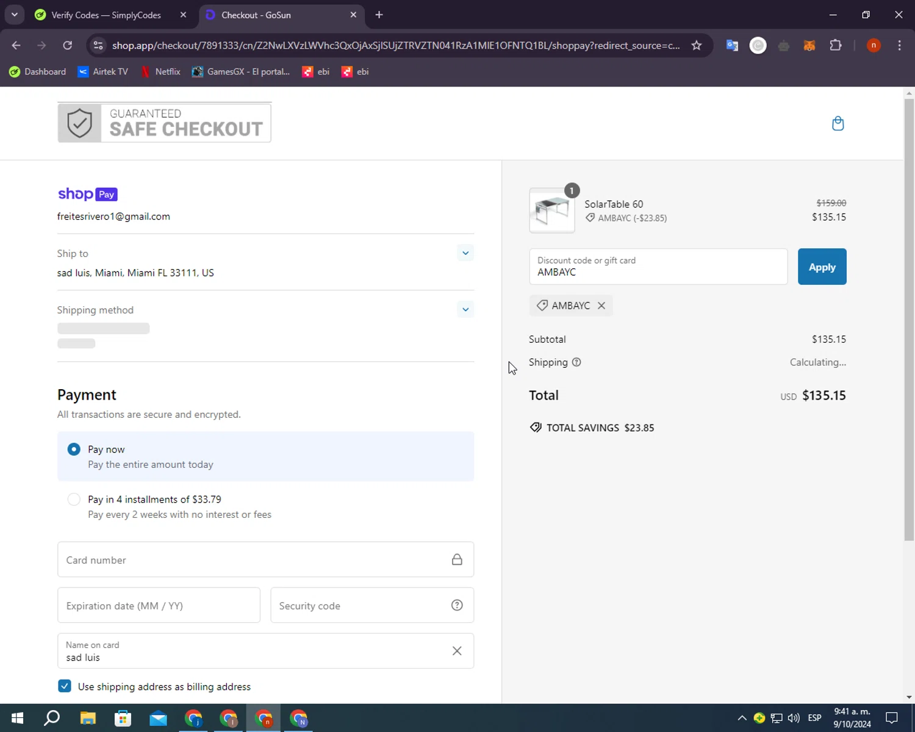Open Mail app from taskbar
The height and width of the screenshot is (732, 915).
pyautogui.click(x=159, y=718)
